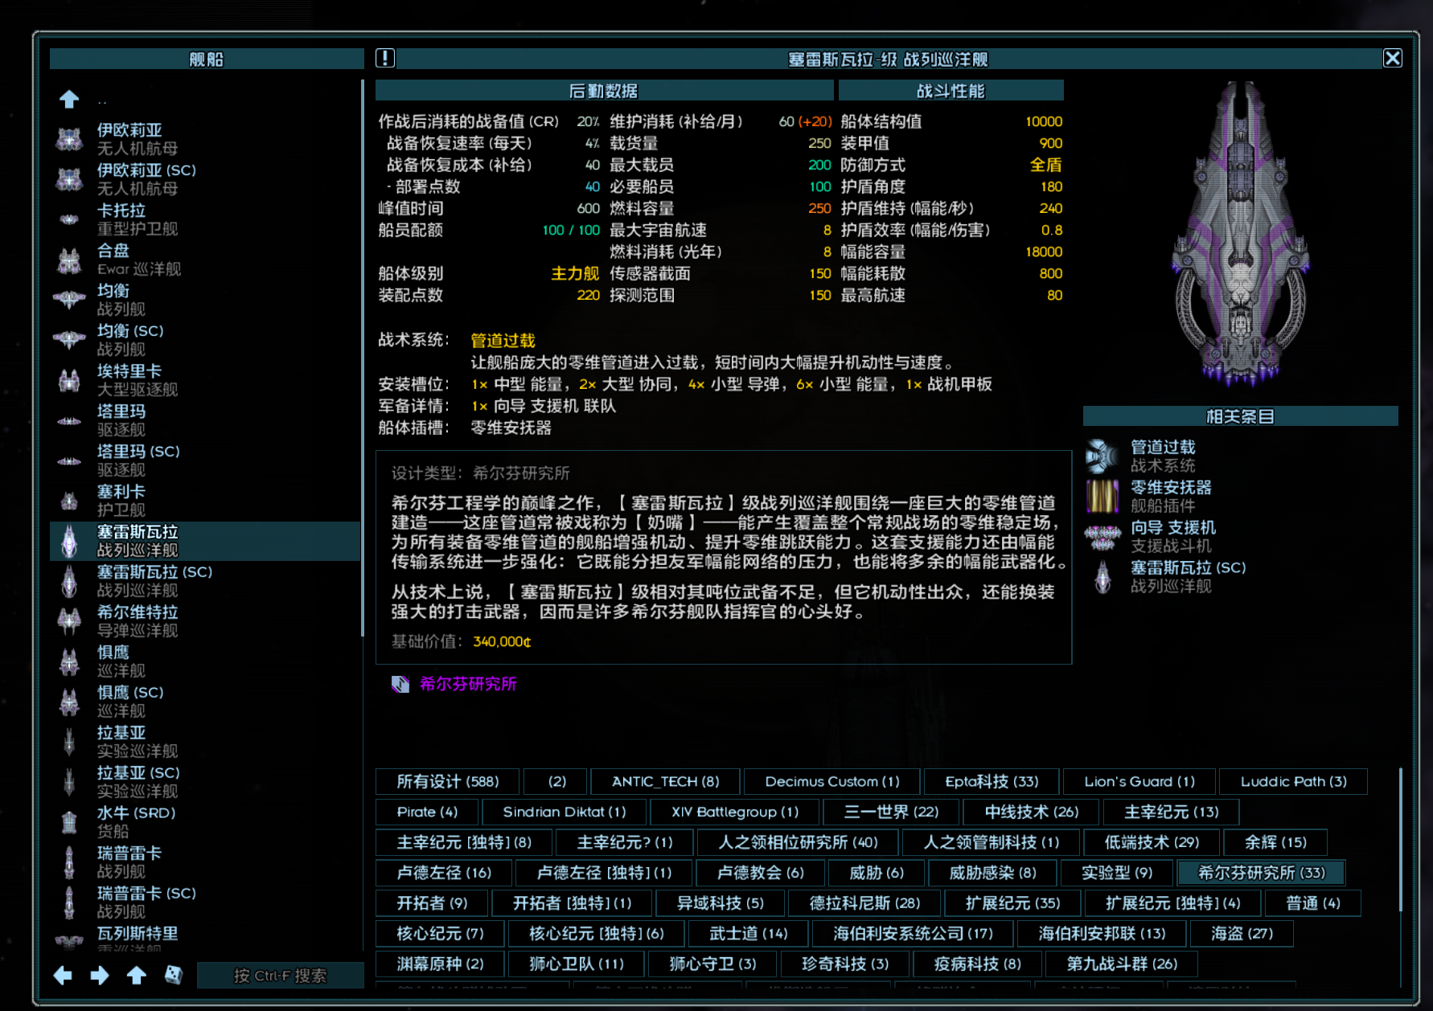Click the large ship preview image

(x=1240, y=235)
